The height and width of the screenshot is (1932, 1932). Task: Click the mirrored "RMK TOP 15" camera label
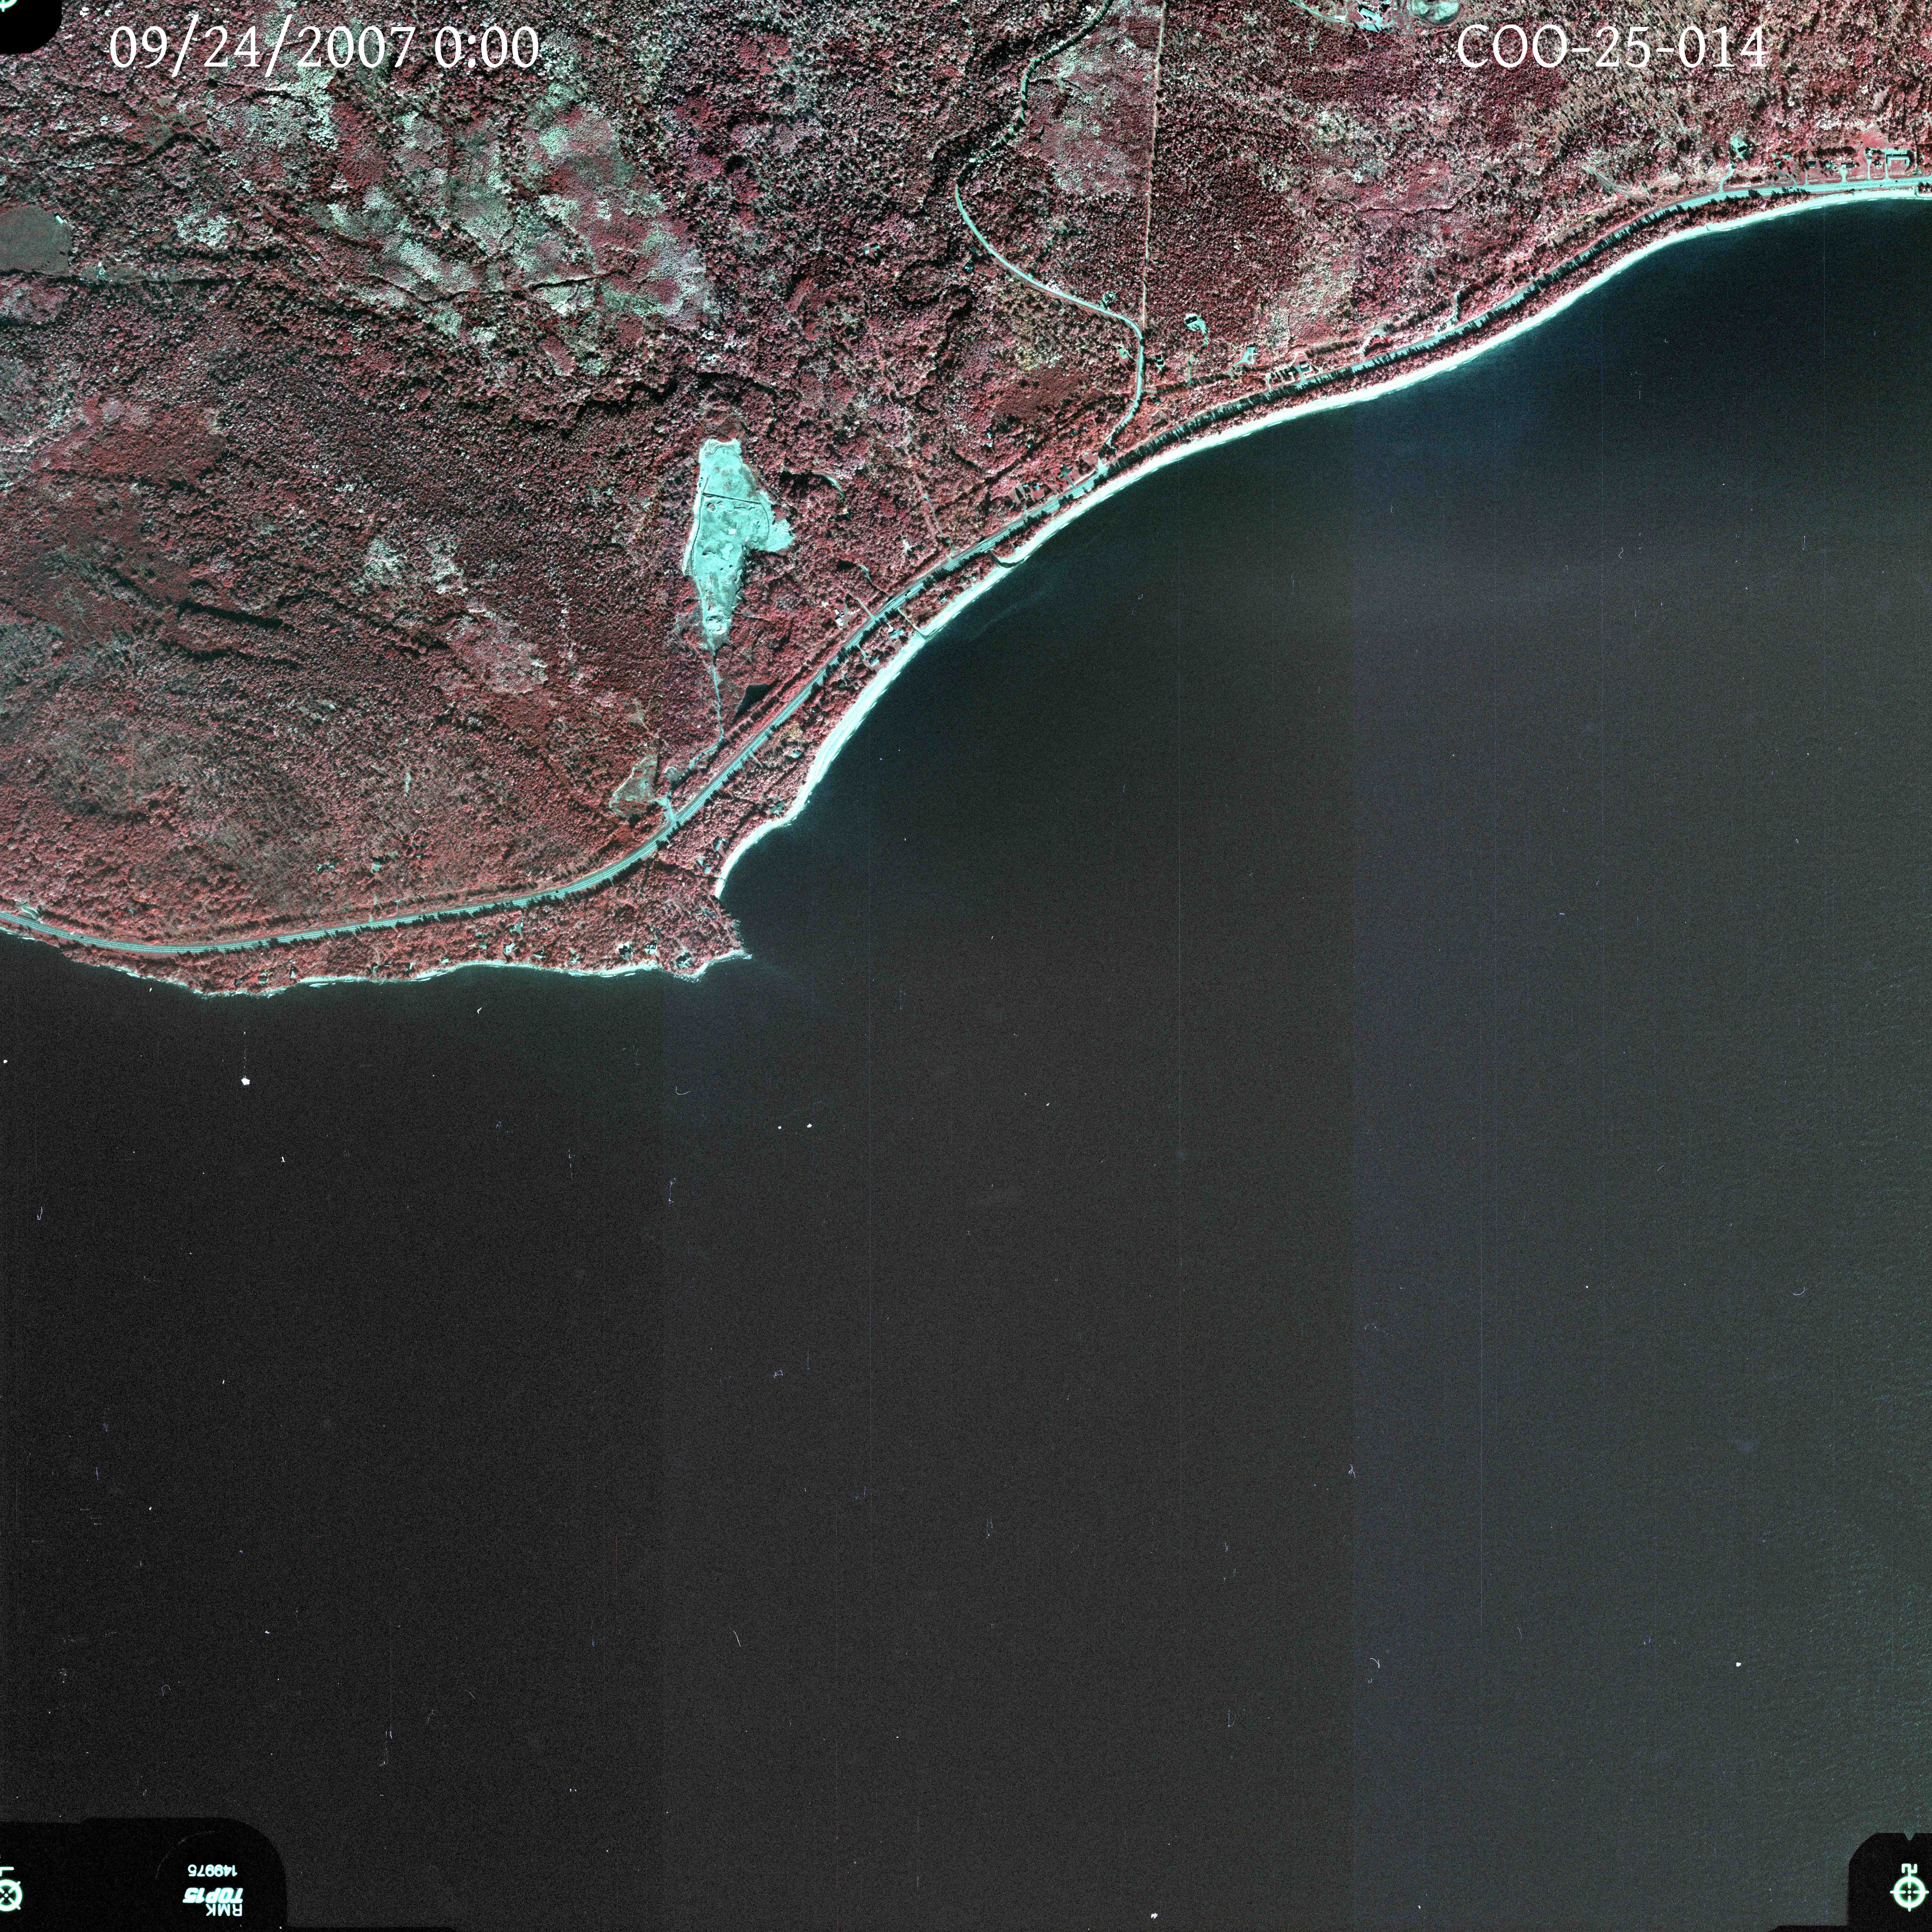coord(213,1902)
